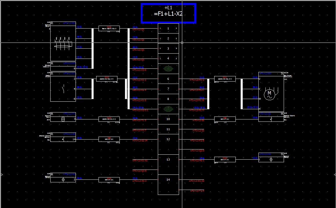Click the =F1+L1-K1:A1 wire label
Screen dimensions: 336x208
click(x=140, y=161)
